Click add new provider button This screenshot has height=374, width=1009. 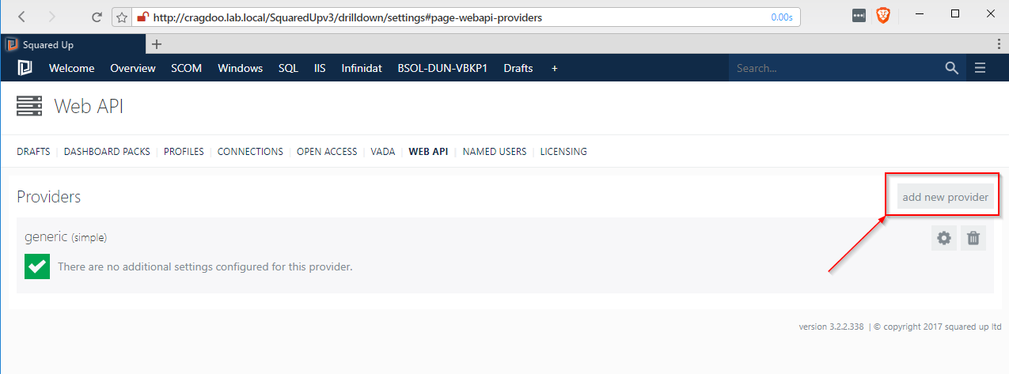pos(945,197)
